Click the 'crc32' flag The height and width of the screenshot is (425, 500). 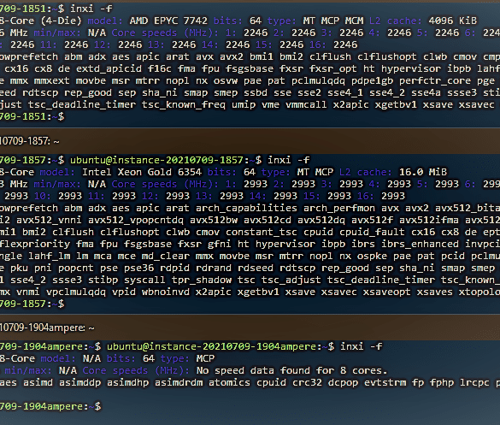(308, 382)
